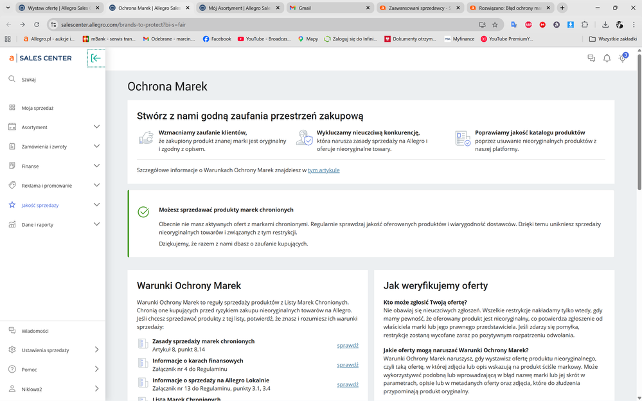
Task: Click the Zamówienia i zwroty icon
Action: click(x=12, y=147)
